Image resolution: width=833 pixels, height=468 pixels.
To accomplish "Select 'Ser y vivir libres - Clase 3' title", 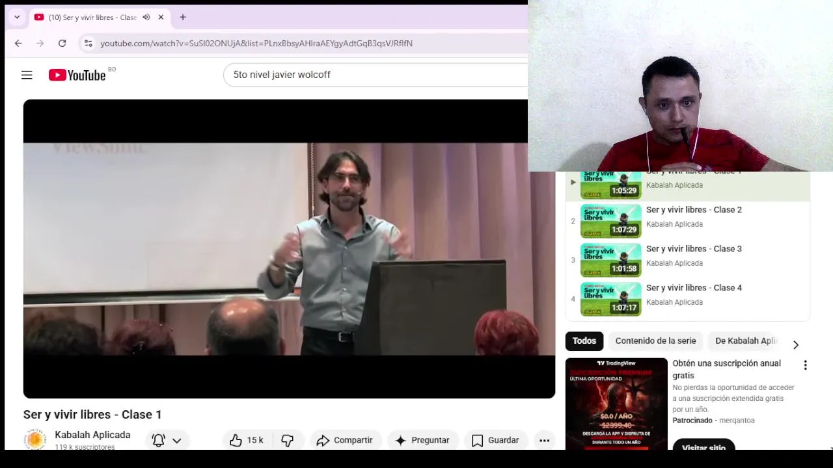I will click(x=694, y=249).
